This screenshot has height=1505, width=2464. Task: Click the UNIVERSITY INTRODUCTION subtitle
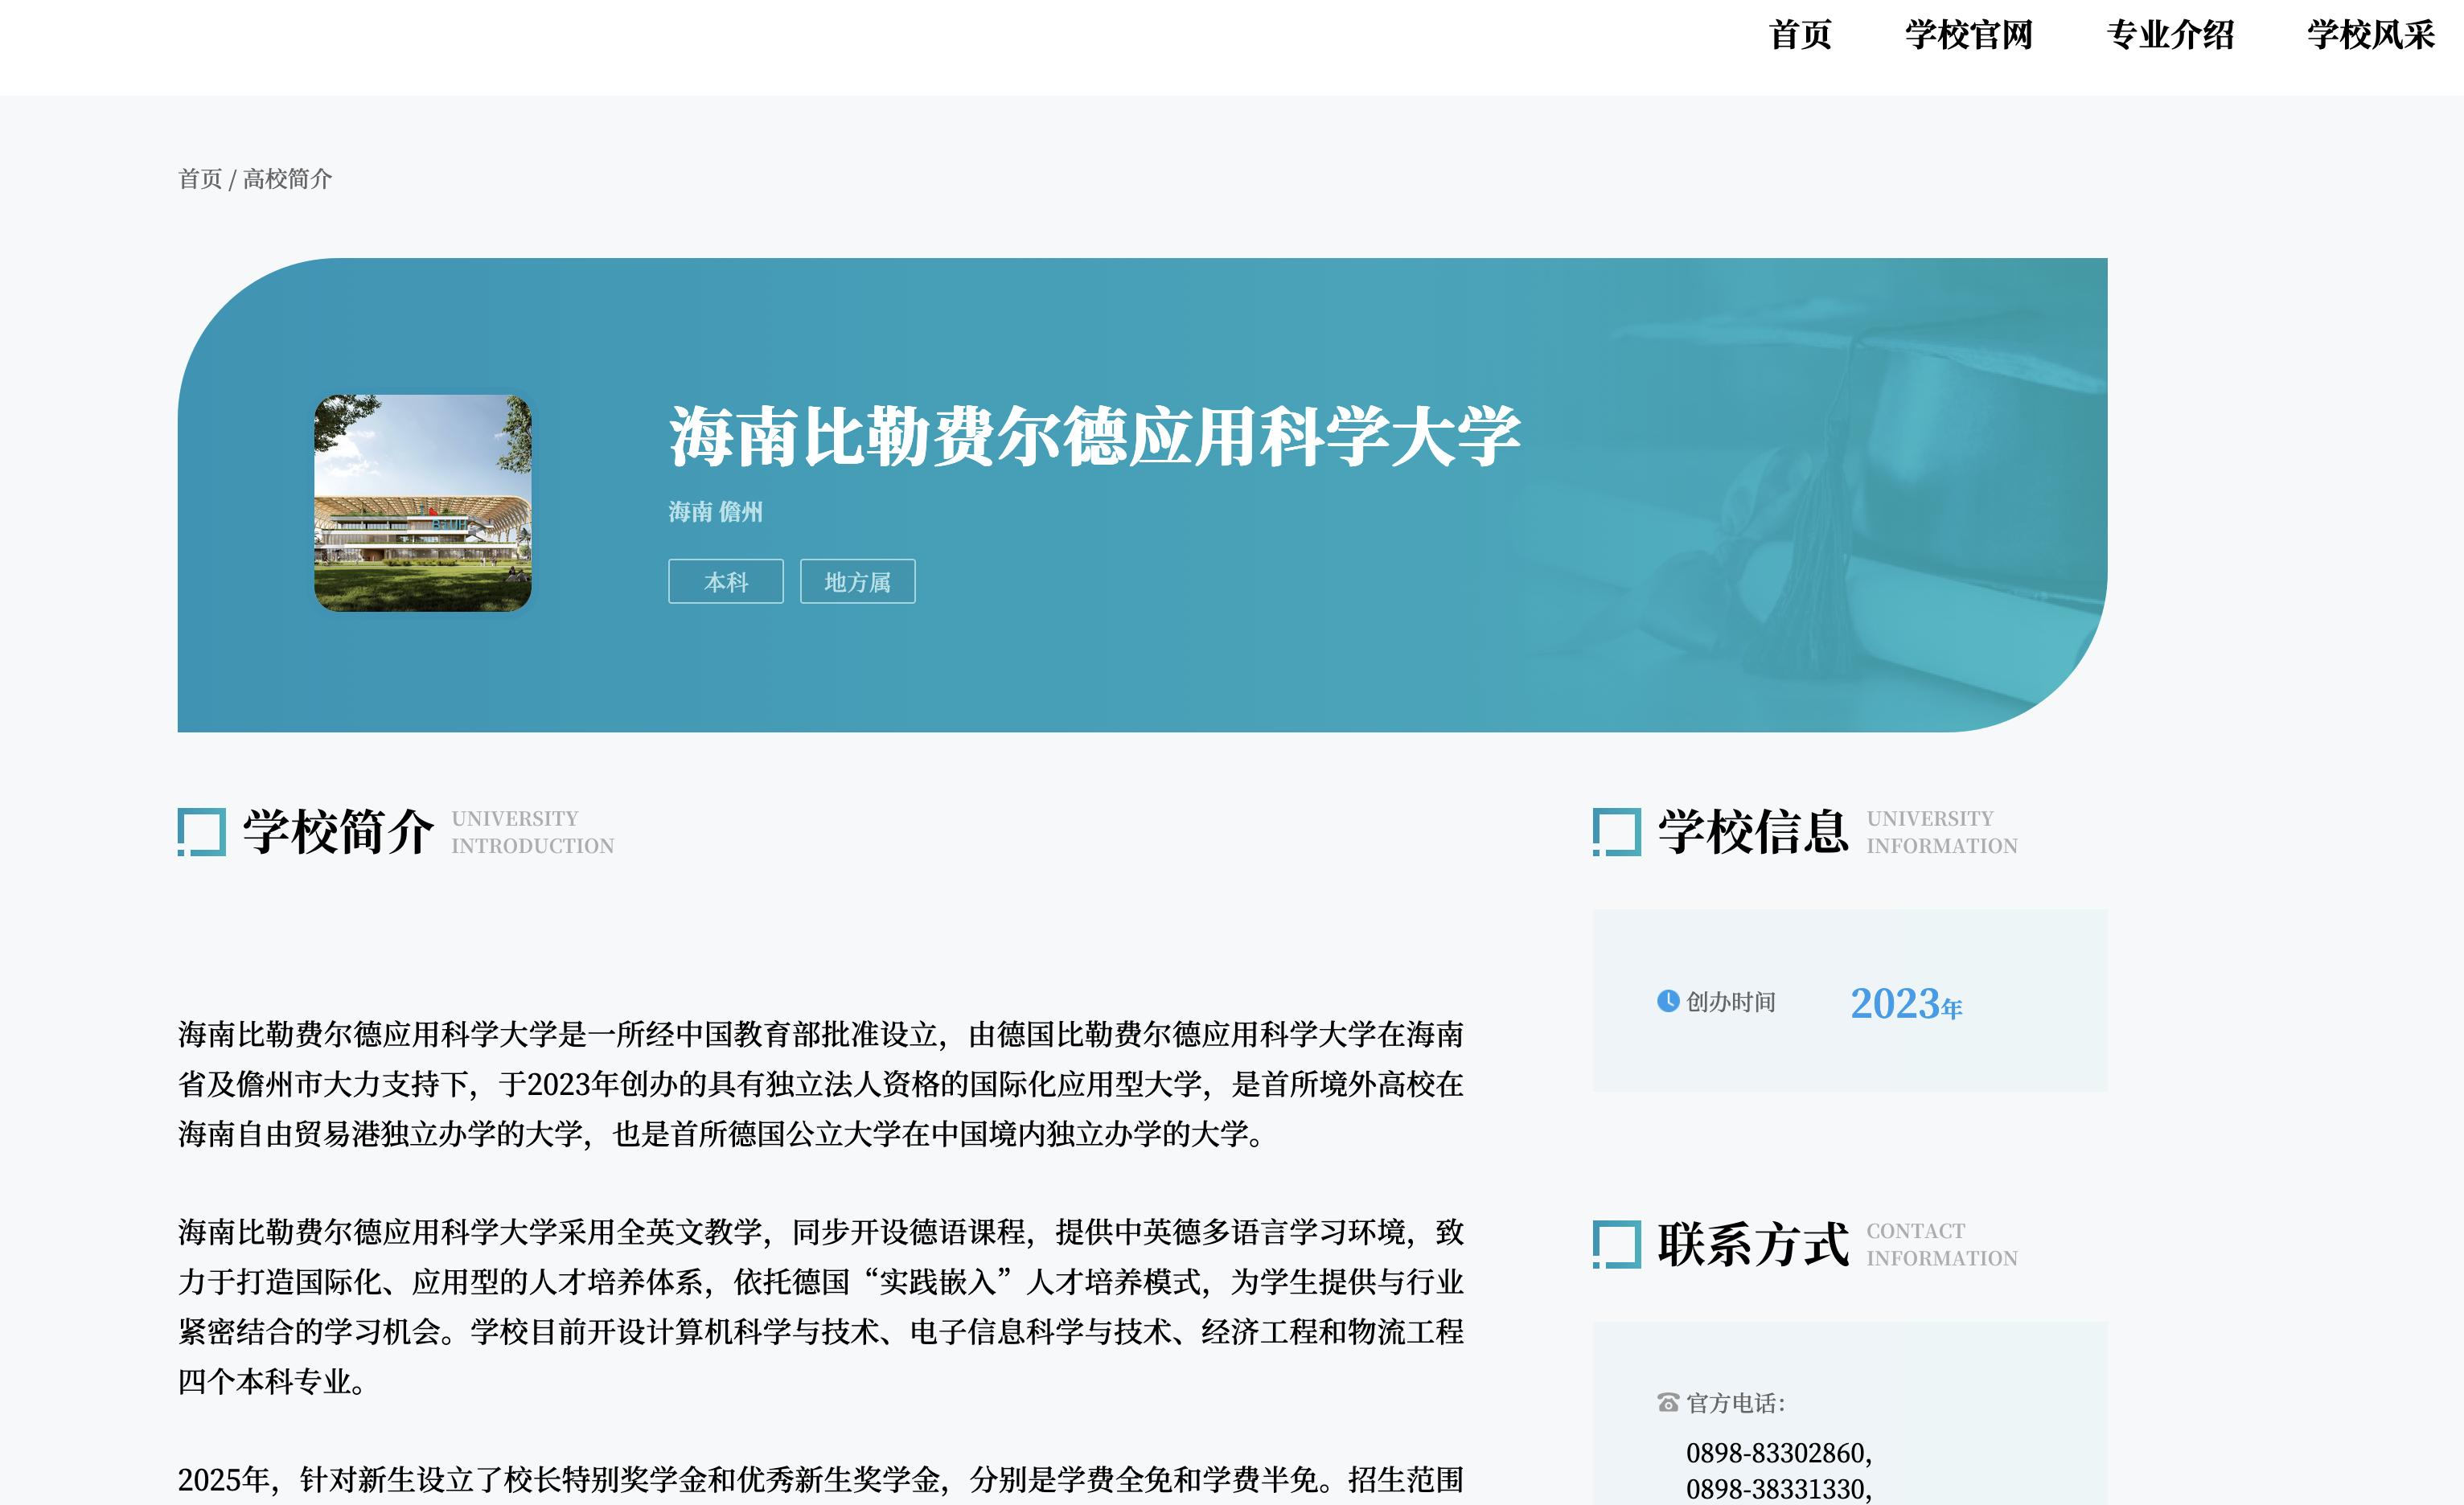pyautogui.click(x=532, y=832)
